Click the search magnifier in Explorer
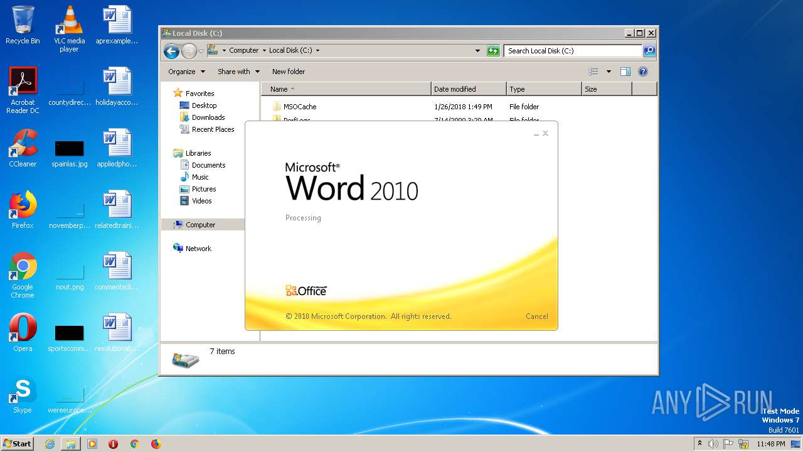The height and width of the screenshot is (452, 803). tap(649, 51)
